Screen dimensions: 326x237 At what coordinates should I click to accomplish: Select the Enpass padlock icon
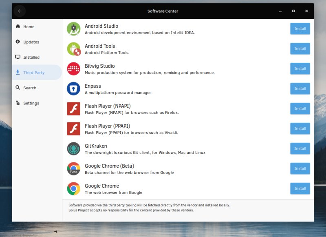click(74, 89)
